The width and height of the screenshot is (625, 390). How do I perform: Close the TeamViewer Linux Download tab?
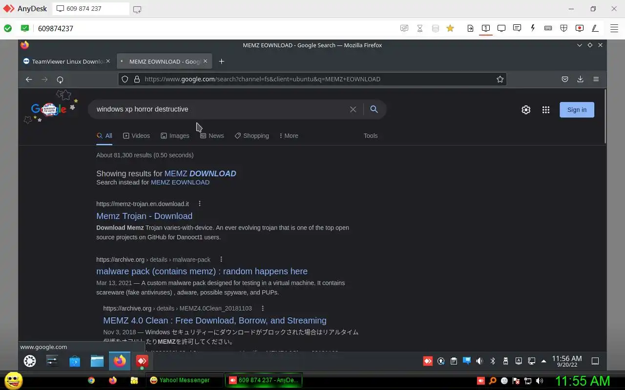coord(108,61)
